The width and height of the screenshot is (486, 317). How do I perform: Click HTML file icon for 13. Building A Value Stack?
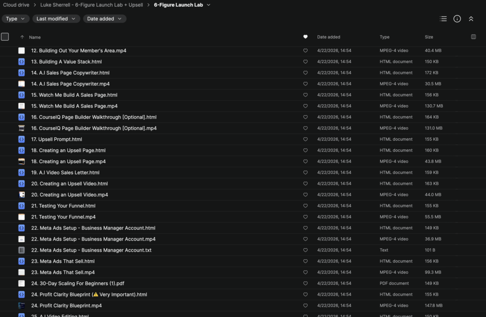(x=21, y=62)
